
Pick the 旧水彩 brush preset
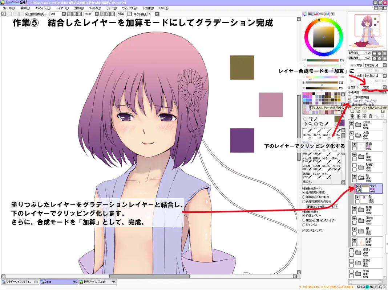point(326,168)
